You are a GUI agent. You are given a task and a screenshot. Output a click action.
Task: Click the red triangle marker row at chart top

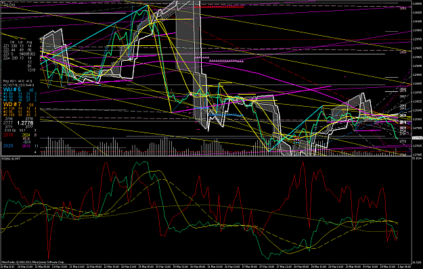[x=219, y=7]
